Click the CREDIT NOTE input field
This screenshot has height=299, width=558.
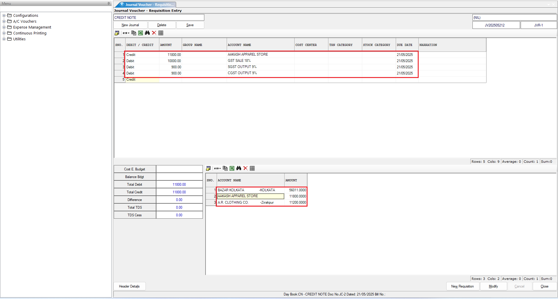click(x=159, y=18)
